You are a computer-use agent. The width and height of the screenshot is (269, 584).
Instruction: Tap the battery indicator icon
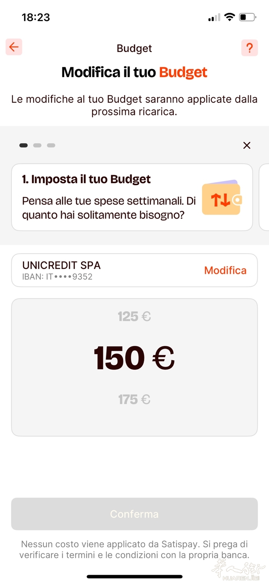(247, 17)
